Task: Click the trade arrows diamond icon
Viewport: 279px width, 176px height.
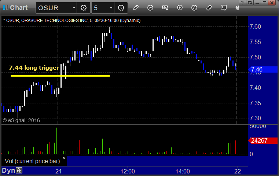Action: point(209,8)
